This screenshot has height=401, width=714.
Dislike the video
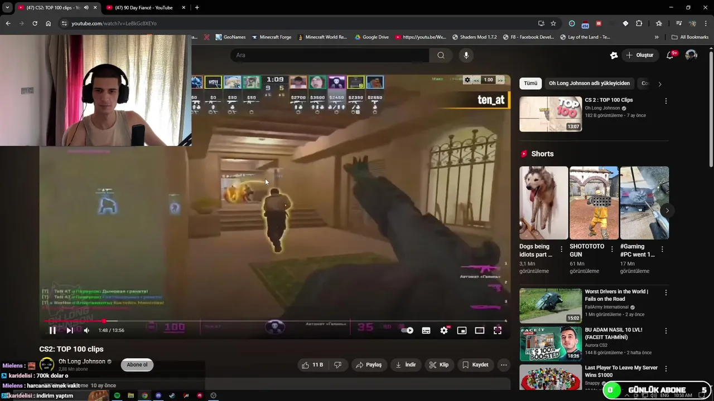tap(337, 365)
